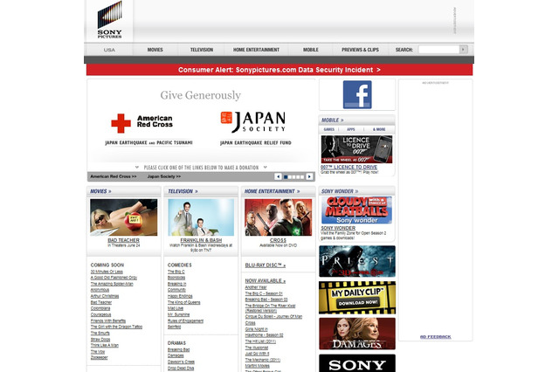The height and width of the screenshot is (372, 559).
Task: Select the first carousel indicator dot
Action: pos(286,176)
